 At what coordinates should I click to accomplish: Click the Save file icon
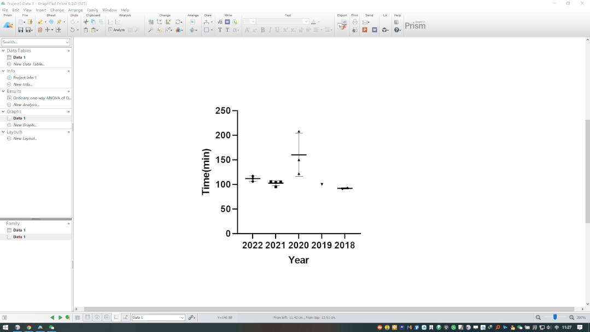coord(21,30)
